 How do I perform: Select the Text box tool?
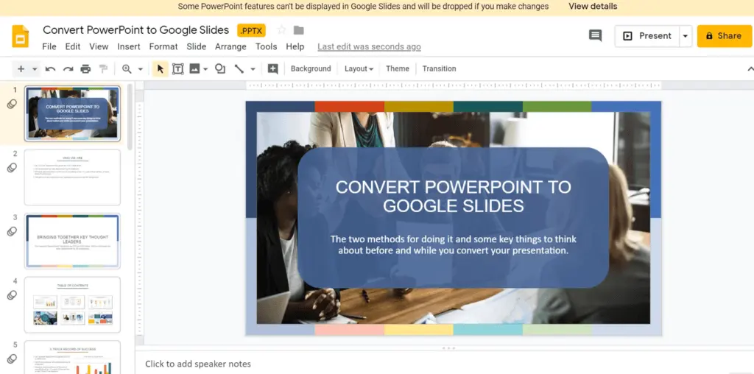tap(178, 68)
